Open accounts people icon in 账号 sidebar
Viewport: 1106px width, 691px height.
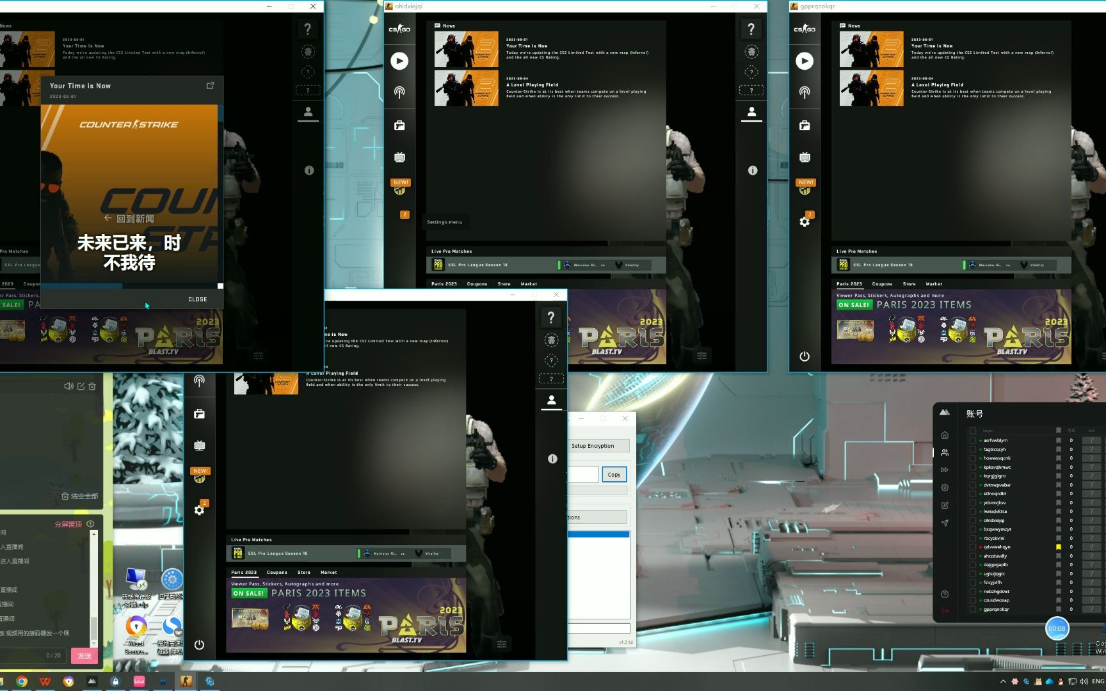point(945,452)
